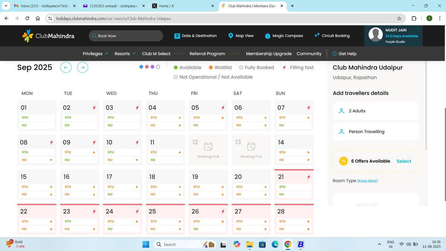
Task: Open Referral Program menu
Action: click(207, 54)
